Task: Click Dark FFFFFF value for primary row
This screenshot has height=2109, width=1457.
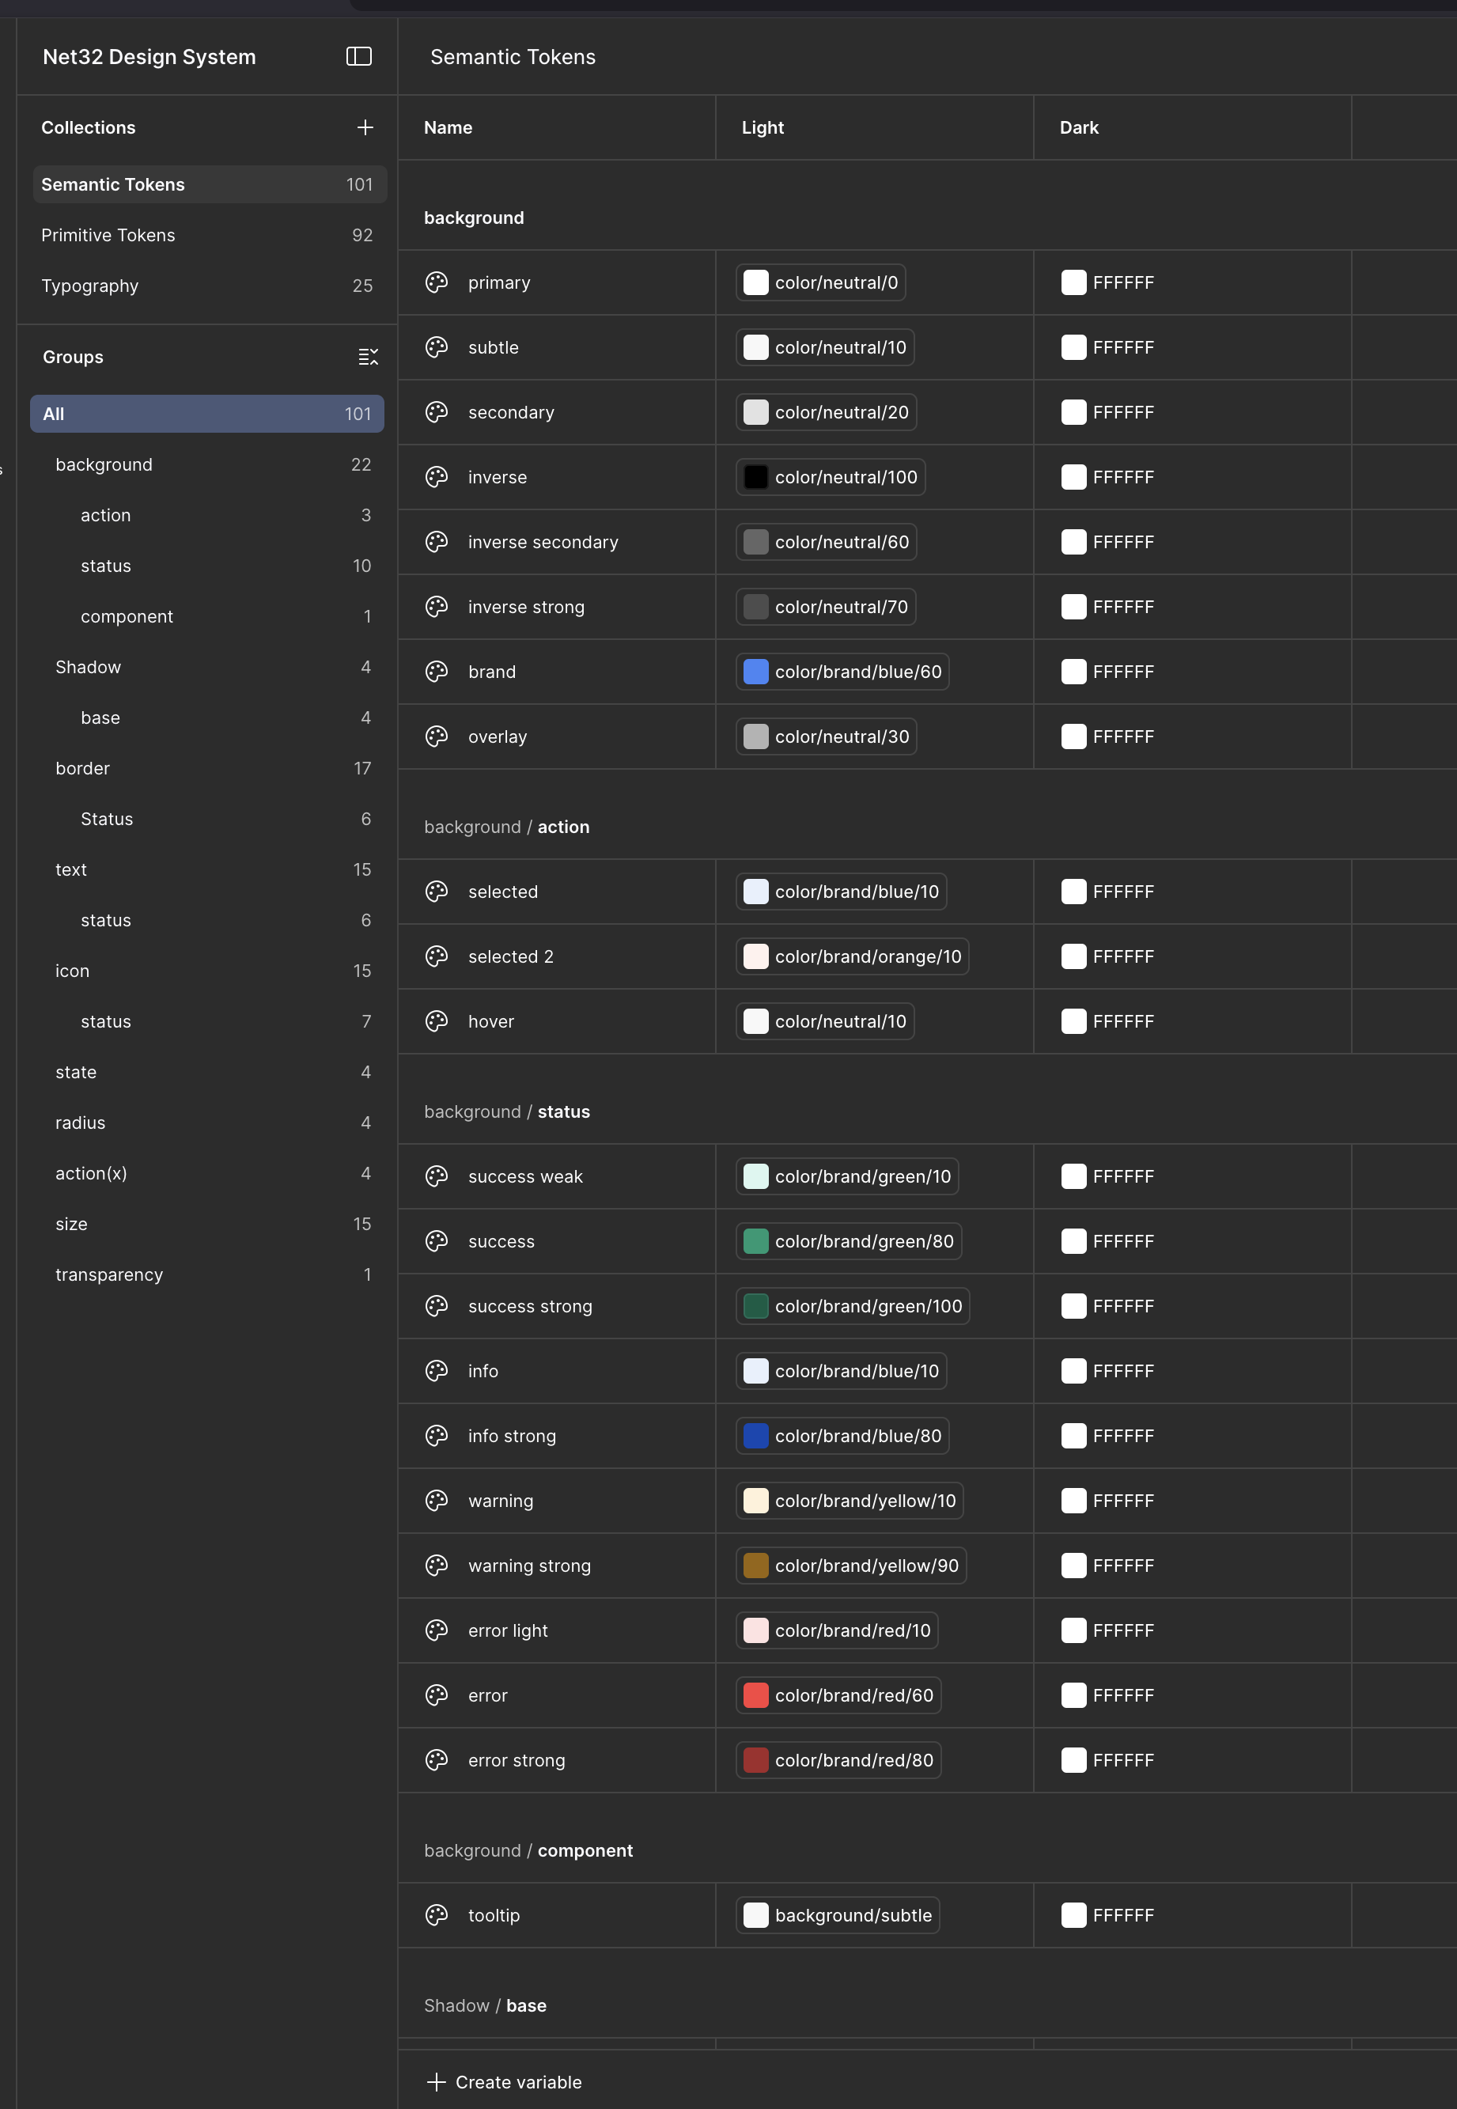Action: coord(1107,283)
